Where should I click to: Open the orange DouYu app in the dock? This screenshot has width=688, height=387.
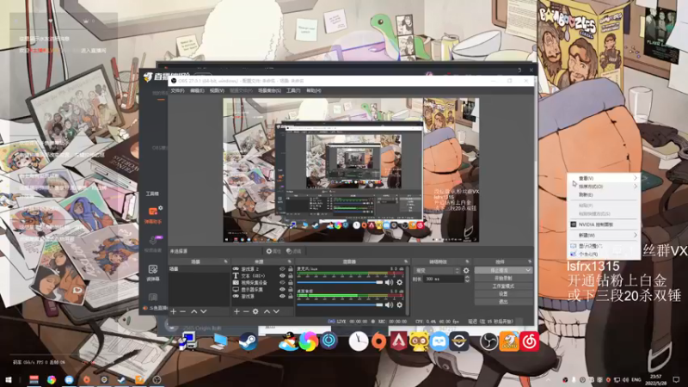509,341
